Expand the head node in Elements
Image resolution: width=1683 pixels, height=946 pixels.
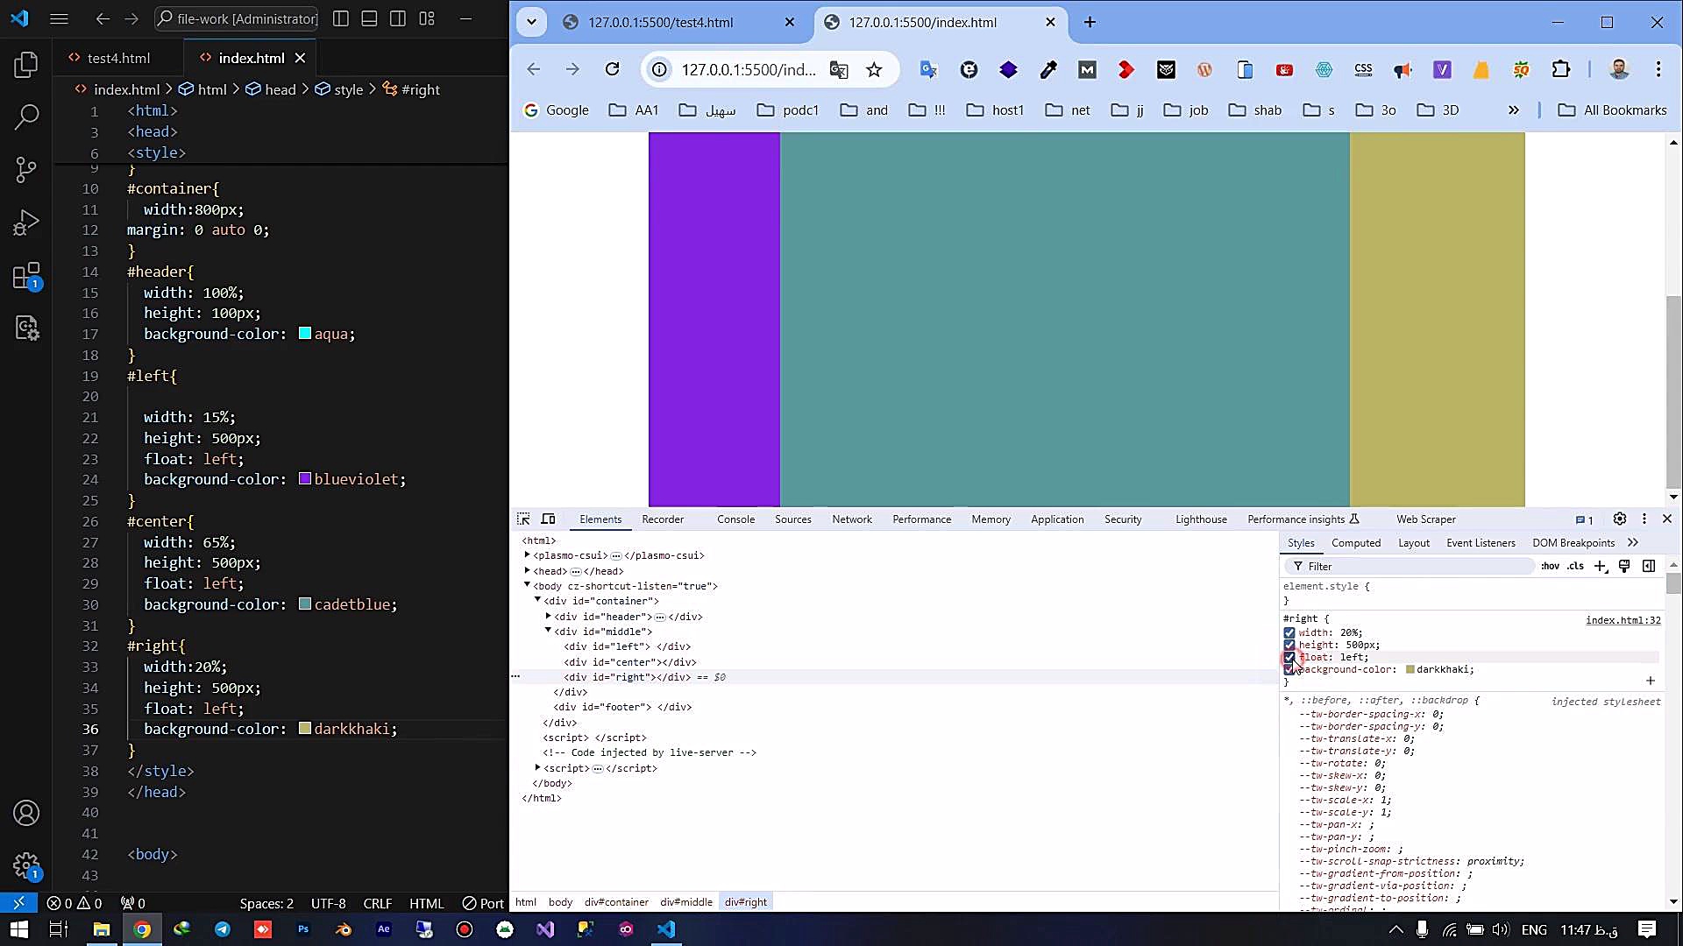[527, 570]
